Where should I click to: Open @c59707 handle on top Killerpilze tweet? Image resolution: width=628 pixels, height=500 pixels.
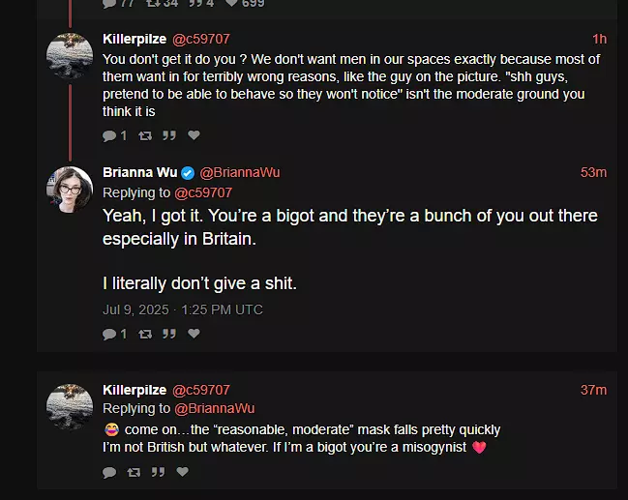201,39
